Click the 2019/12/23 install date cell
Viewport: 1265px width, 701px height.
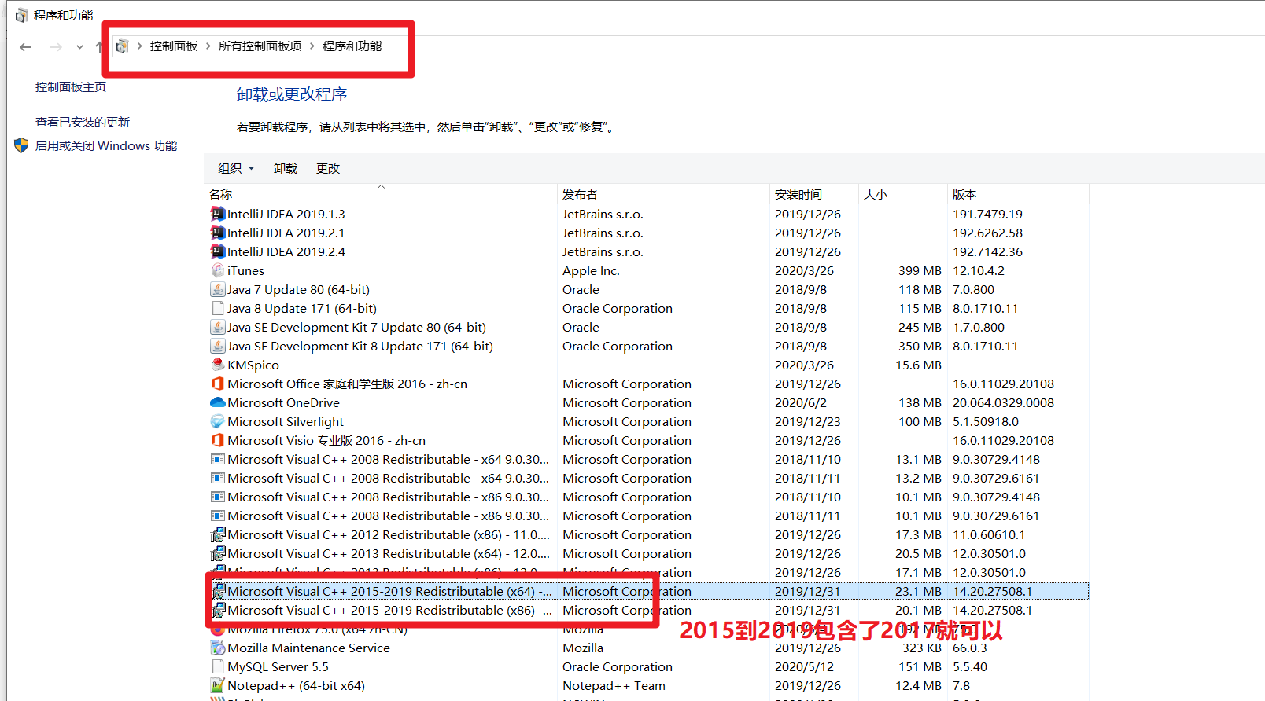pos(808,421)
